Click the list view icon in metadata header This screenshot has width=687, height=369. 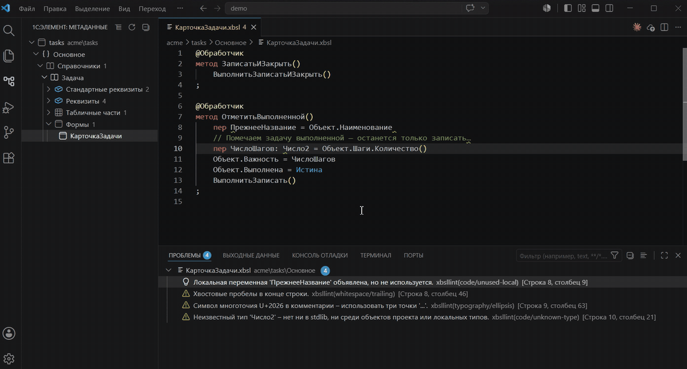[x=119, y=27]
